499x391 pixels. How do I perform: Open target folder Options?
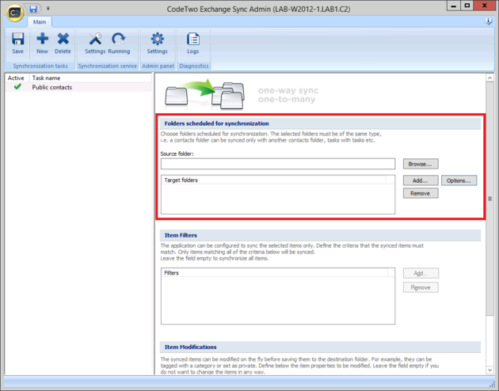tap(459, 180)
